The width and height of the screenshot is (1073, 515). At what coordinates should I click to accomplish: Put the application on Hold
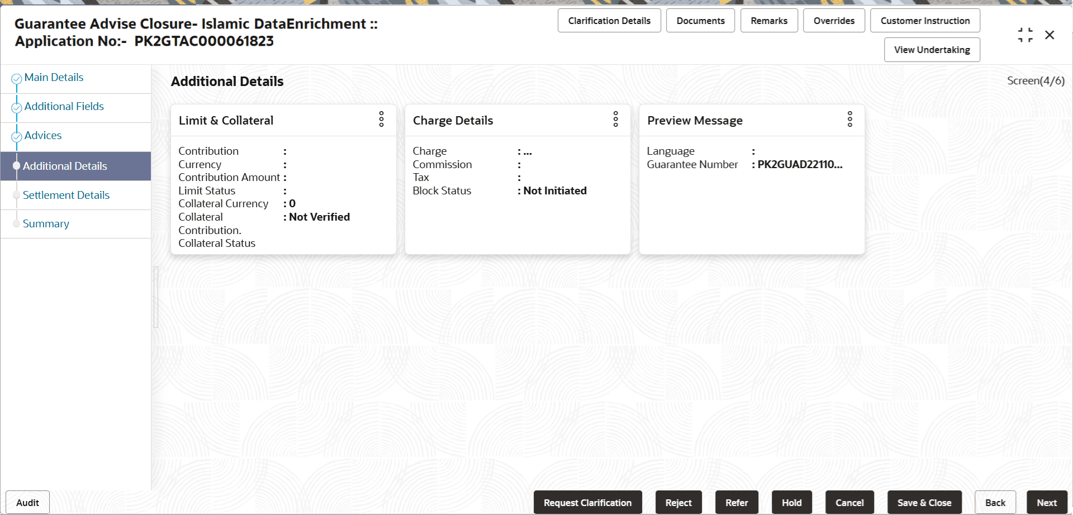coord(792,503)
